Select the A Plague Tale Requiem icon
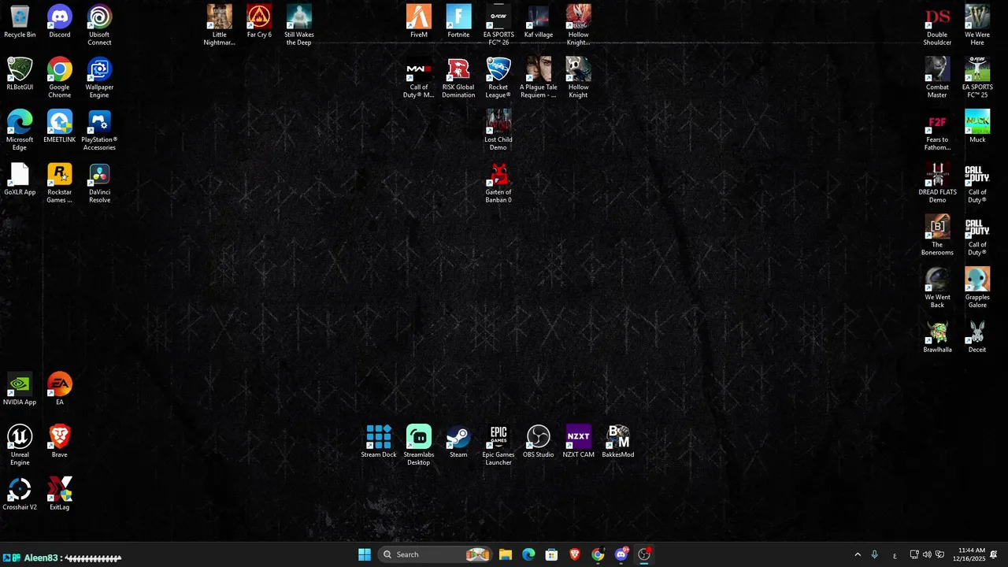The height and width of the screenshot is (567, 1008). 539,78
